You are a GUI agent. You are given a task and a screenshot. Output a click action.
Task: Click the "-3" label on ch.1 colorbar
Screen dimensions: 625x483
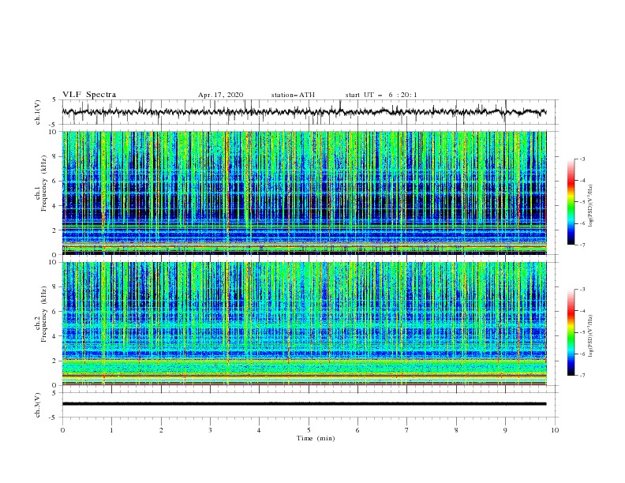click(x=582, y=159)
